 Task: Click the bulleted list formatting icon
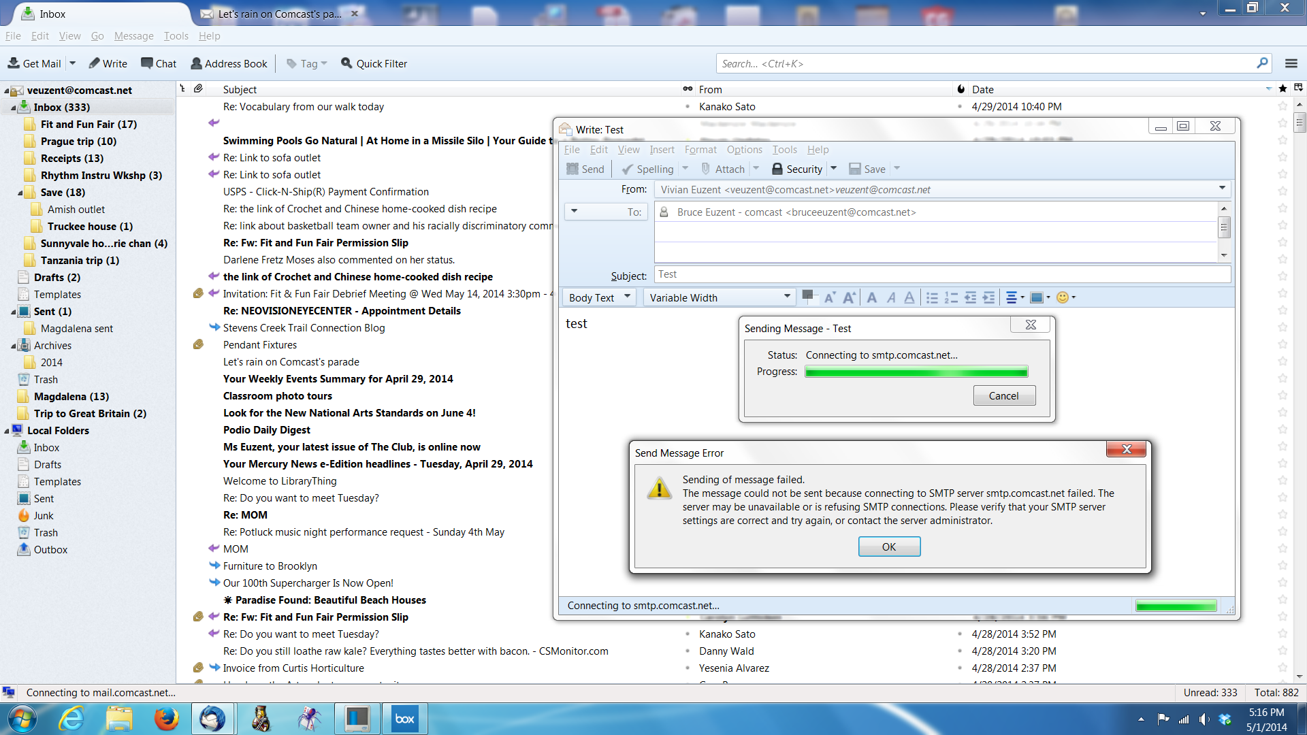tap(932, 297)
